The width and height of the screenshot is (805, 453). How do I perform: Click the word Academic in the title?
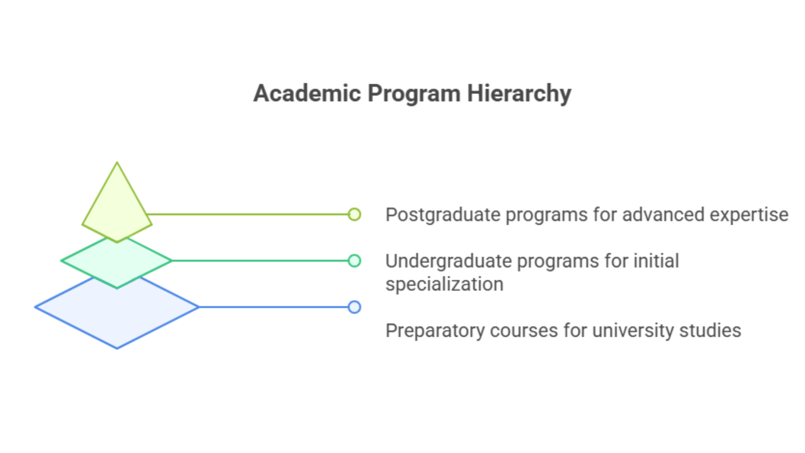(x=307, y=93)
